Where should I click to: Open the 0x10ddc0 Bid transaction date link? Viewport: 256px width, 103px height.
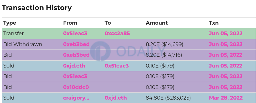coord(226,87)
